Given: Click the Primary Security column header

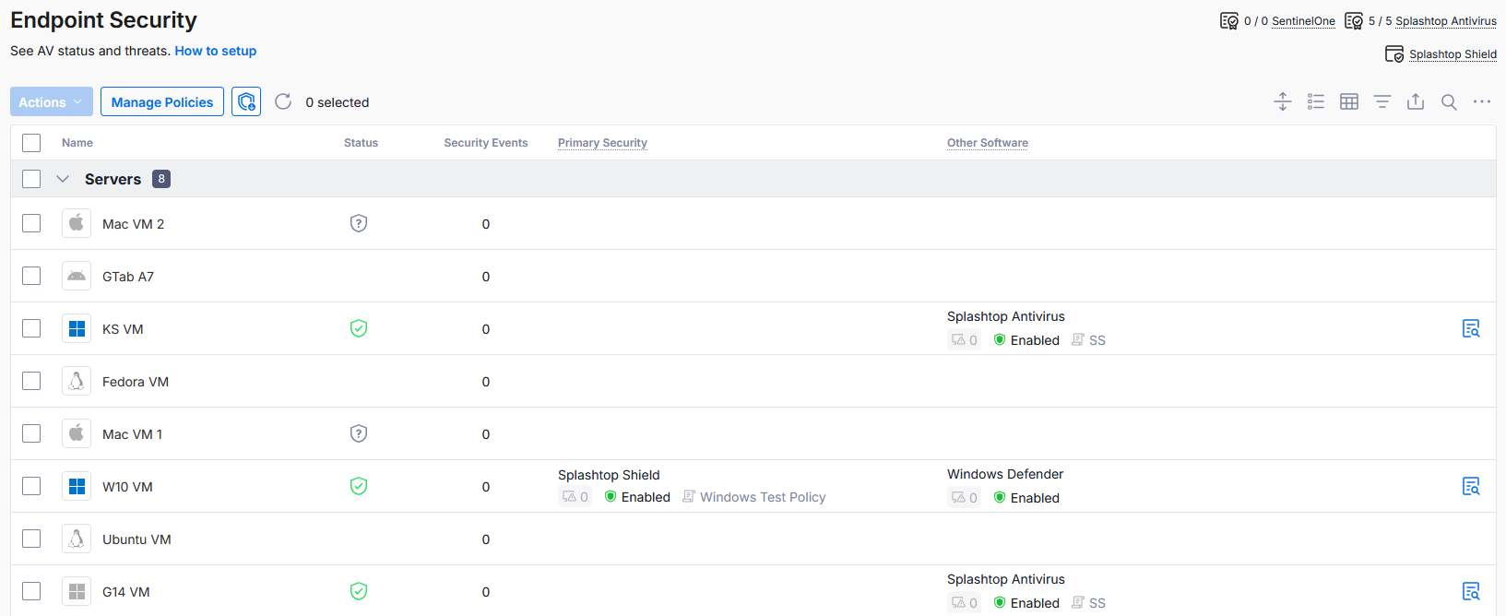Looking at the screenshot, I should pyautogui.click(x=602, y=143).
